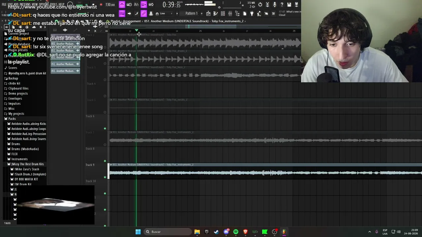This screenshot has width=422, height=237.
Task: Open the FILE menu
Action: point(4,5)
